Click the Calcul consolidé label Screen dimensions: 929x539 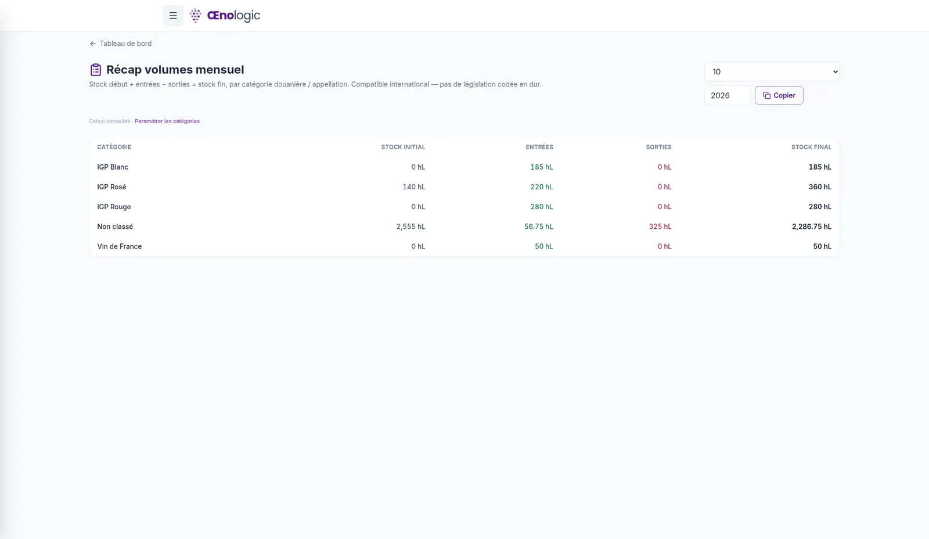[110, 121]
